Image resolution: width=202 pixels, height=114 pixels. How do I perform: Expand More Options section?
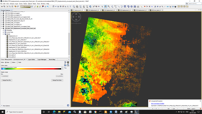pyautogui.click(x=6, y=106)
